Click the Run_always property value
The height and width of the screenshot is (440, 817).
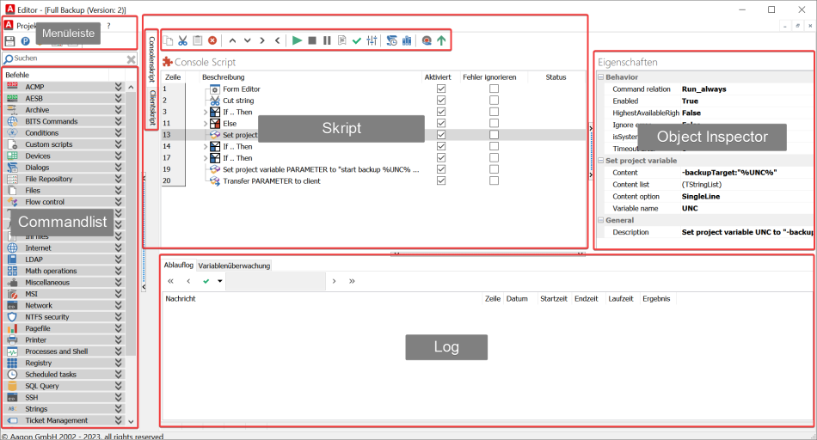tap(704, 89)
